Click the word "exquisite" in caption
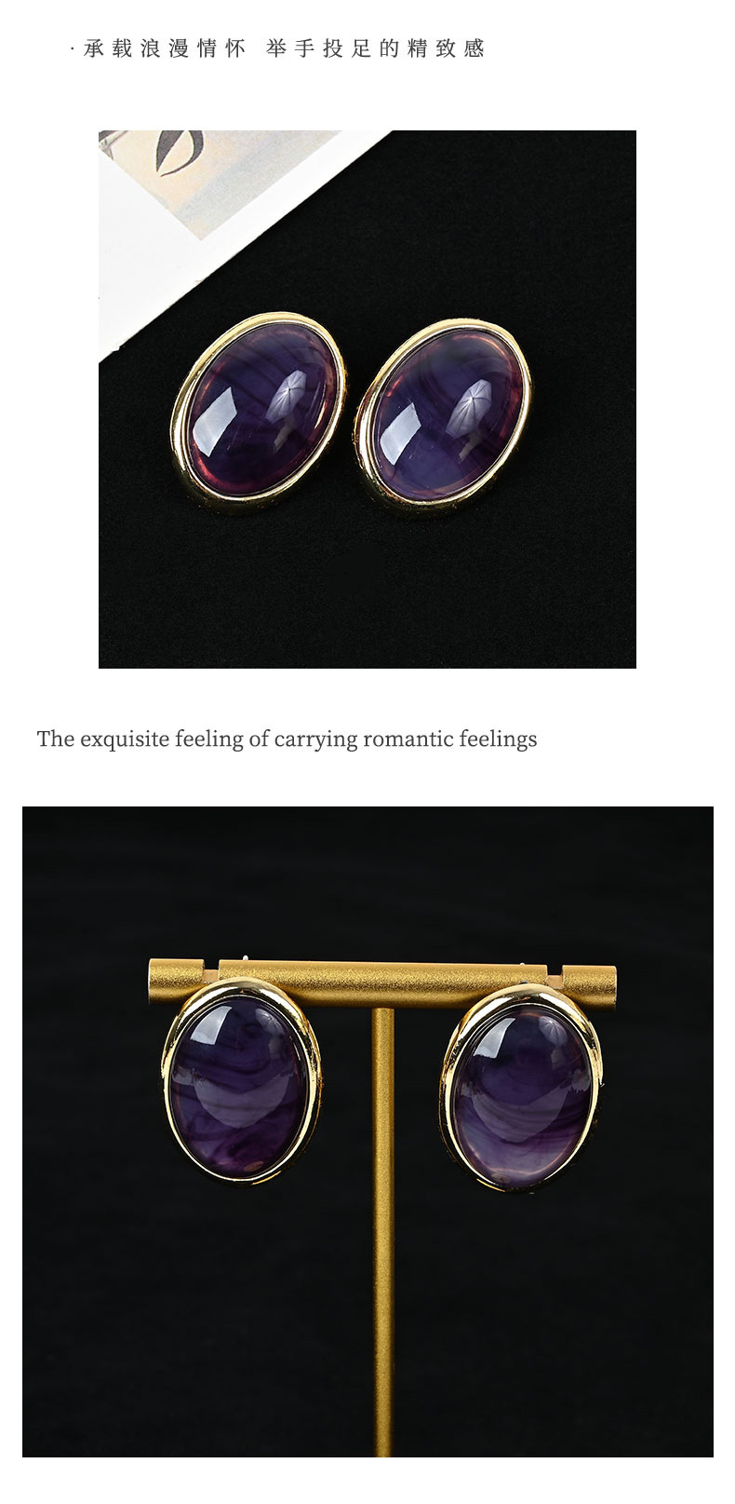Image resolution: width=735 pixels, height=1504 pixels. (x=127, y=739)
